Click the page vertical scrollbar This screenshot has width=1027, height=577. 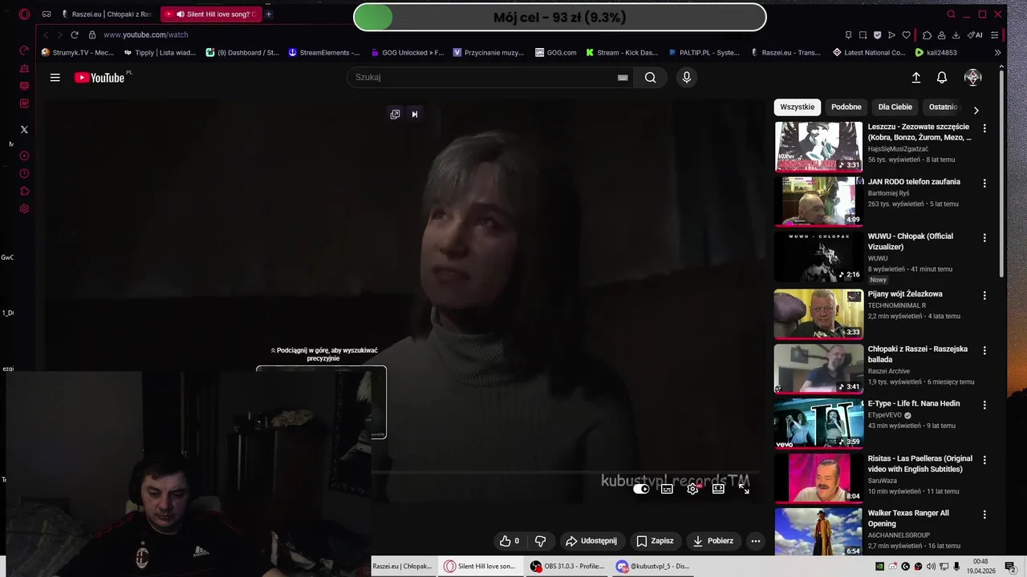1001,172
